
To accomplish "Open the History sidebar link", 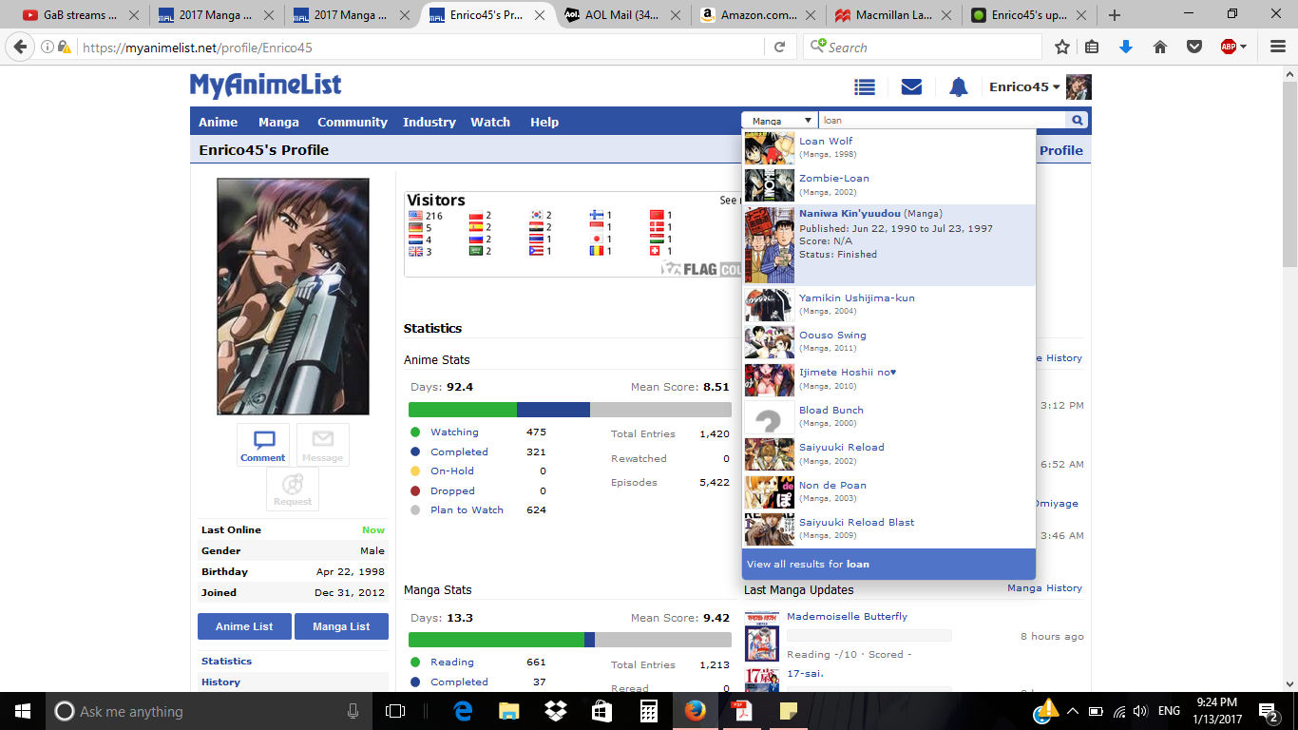I will coord(220,682).
